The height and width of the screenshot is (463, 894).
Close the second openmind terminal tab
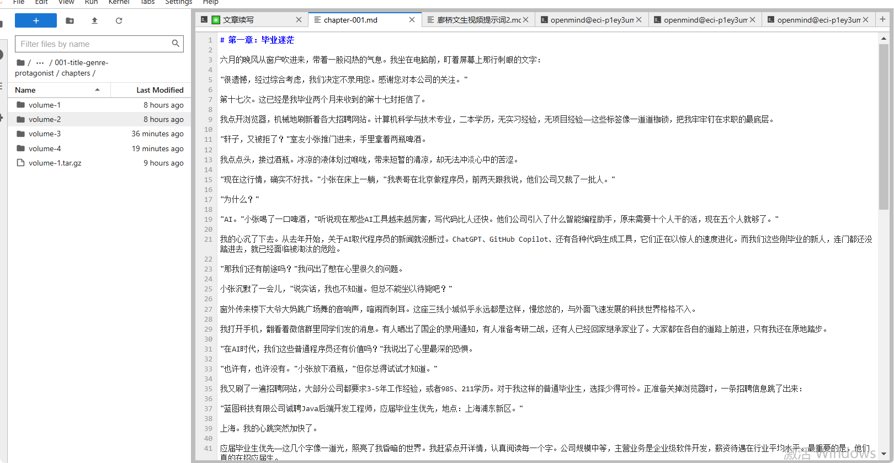(x=752, y=20)
